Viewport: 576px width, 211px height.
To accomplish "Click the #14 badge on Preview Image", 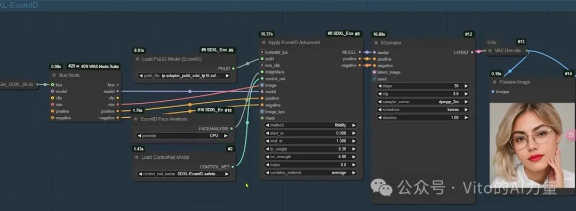I will pos(569,74).
